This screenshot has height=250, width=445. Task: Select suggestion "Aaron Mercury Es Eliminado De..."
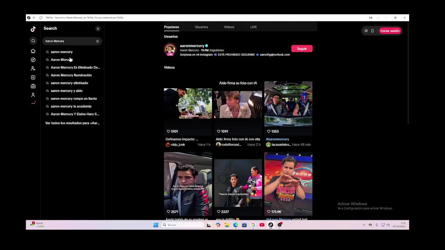[75, 67]
